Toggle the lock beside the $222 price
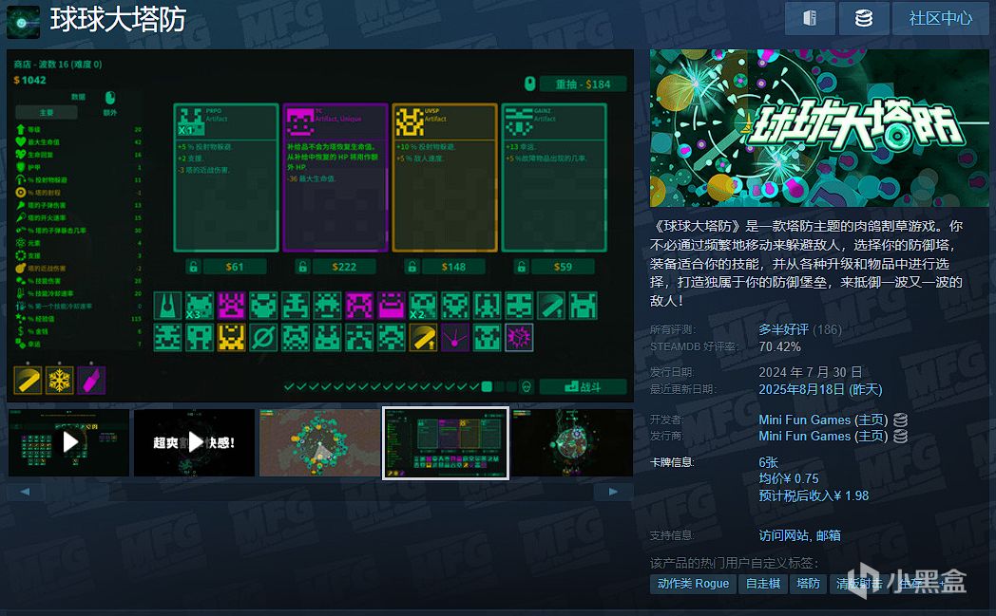 coord(303,267)
